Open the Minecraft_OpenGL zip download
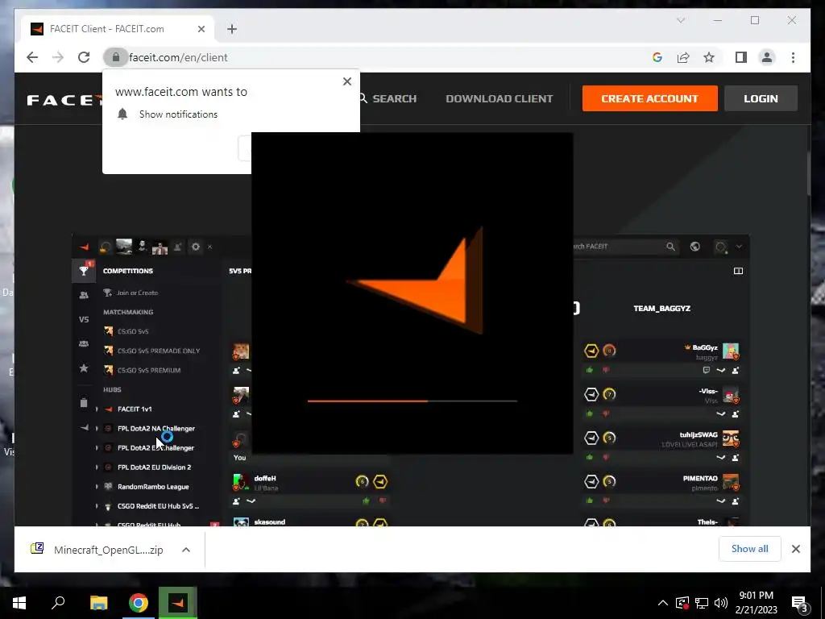The height and width of the screenshot is (619, 825). point(109,550)
